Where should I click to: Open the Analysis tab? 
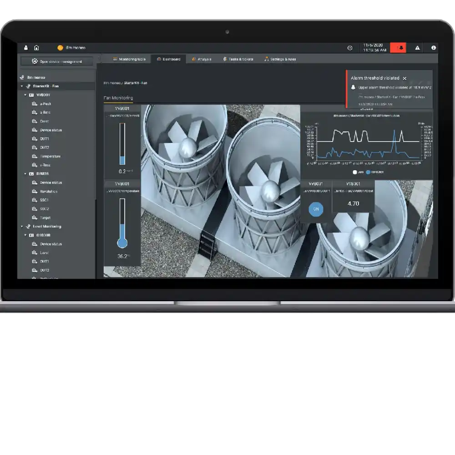point(202,59)
